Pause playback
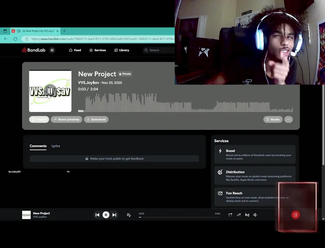 point(106,215)
